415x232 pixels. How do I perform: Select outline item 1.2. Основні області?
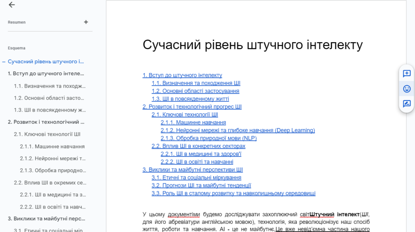49,98
